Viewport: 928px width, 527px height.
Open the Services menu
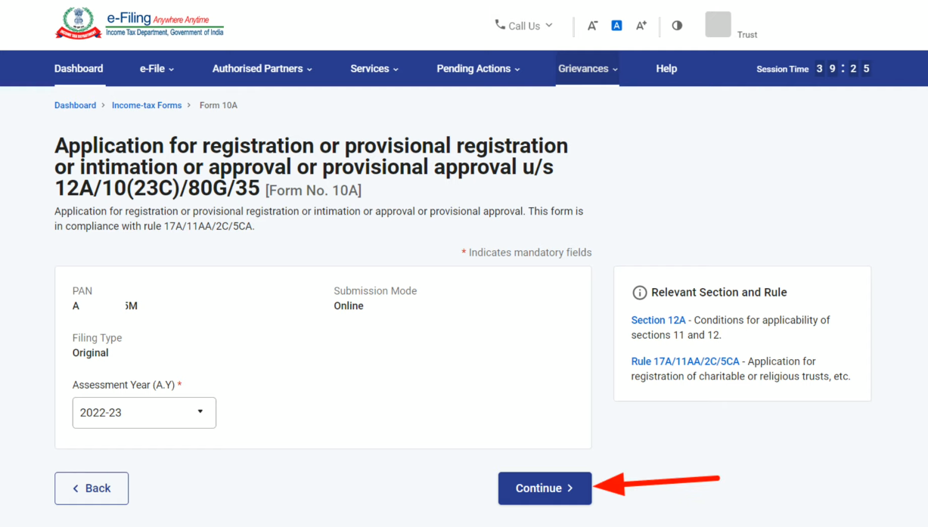click(x=374, y=69)
